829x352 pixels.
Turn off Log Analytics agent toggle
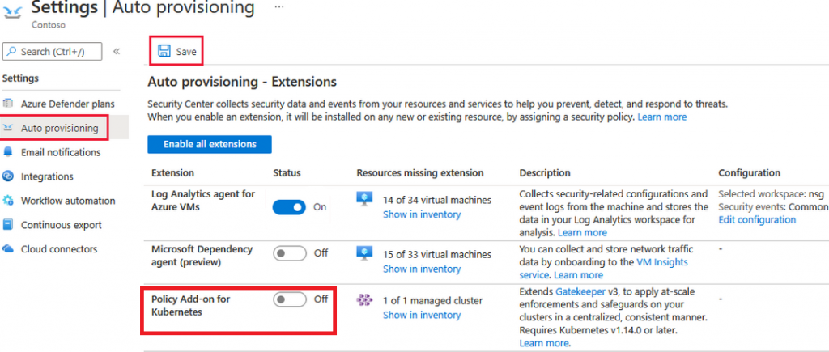(x=290, y=207)
